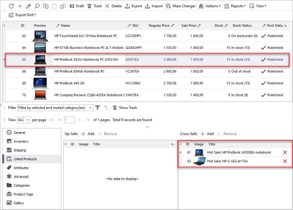Click the pencil Edit product icon
Viewport: 293px width, 210px height.
pos(29,6)
